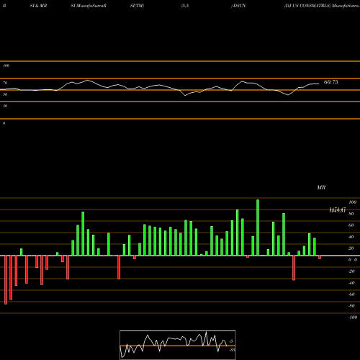Click the RSI axis label 30
This screenshot has height=360, width=360.
point(5,106)
